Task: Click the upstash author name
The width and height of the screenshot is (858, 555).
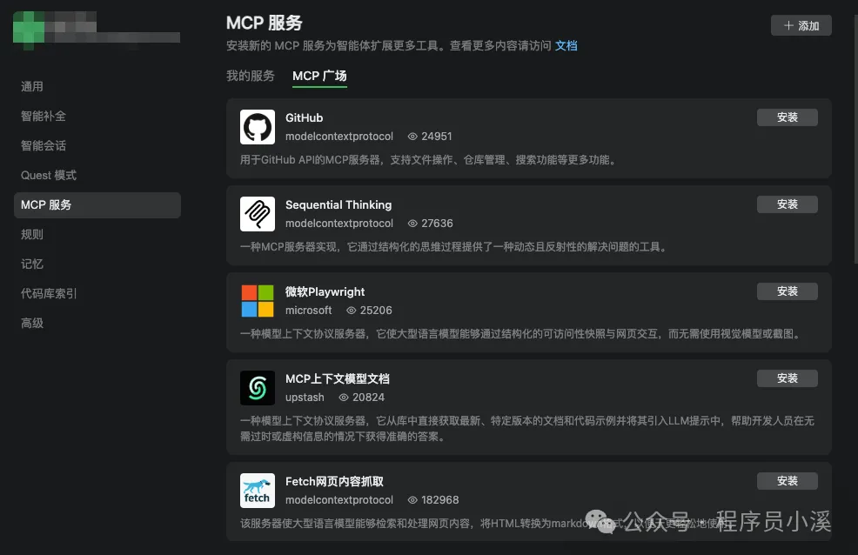Action: coord(305,397)
